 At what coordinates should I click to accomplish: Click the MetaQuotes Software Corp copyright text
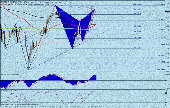20,104
